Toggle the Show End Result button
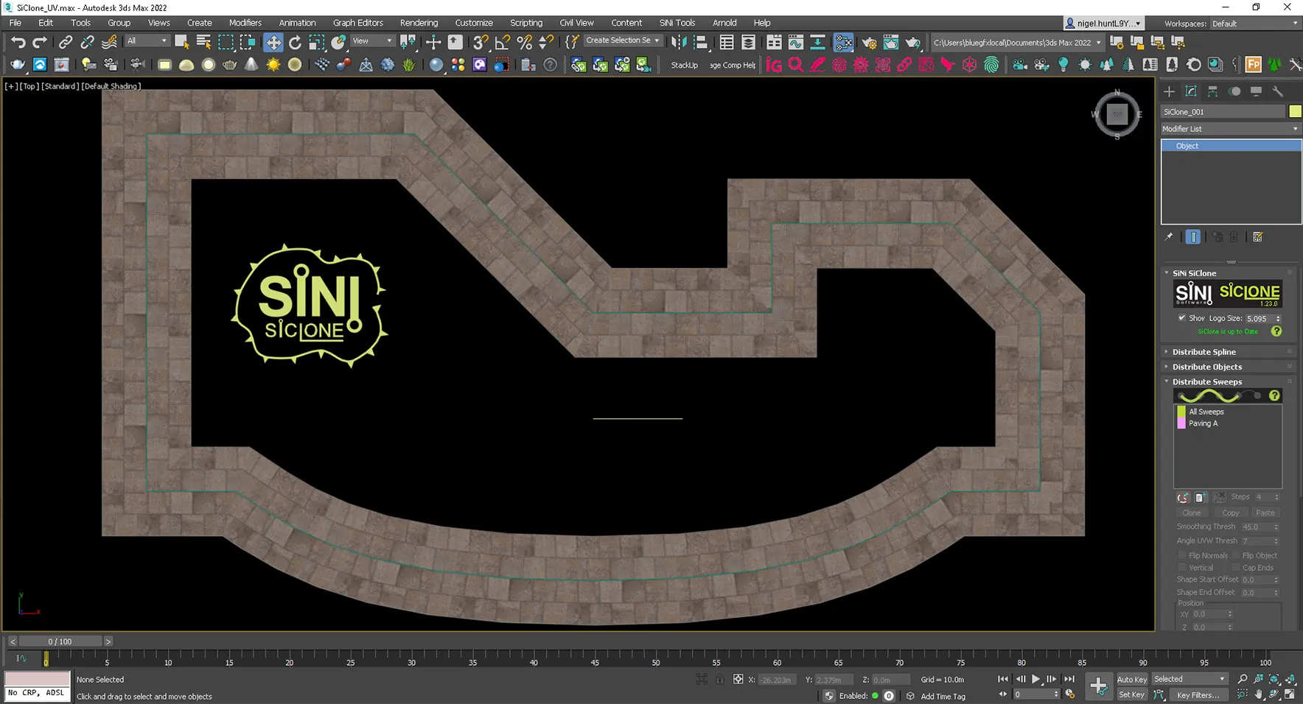Image resolution: width=1303 pixels, height=704 pixels. coord(1193,237)
